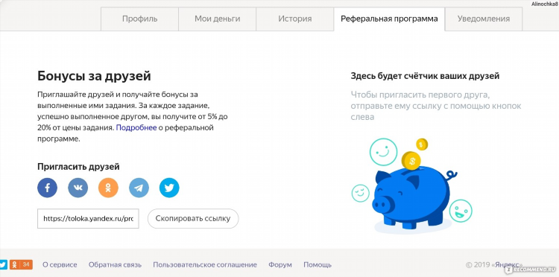Image resolution: width=559 pixels, height=277 pixels.
Task: Share referral link via Twitter circle icon
Action: (169, 188)
